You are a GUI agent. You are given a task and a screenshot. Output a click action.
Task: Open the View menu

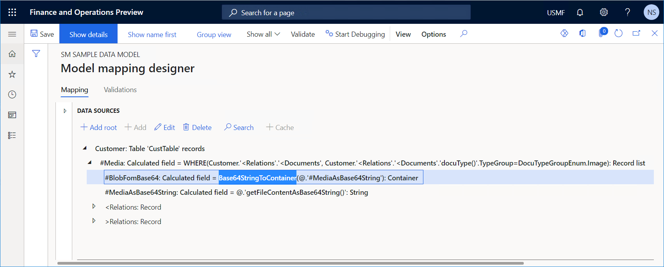pos(403,34)
